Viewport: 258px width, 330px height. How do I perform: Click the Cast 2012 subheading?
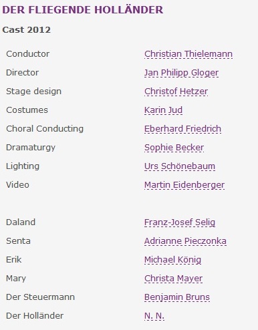[27, 29]
